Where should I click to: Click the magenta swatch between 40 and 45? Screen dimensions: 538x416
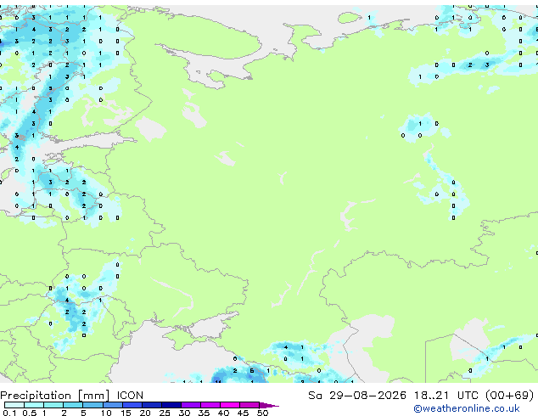tap(230, 405)
